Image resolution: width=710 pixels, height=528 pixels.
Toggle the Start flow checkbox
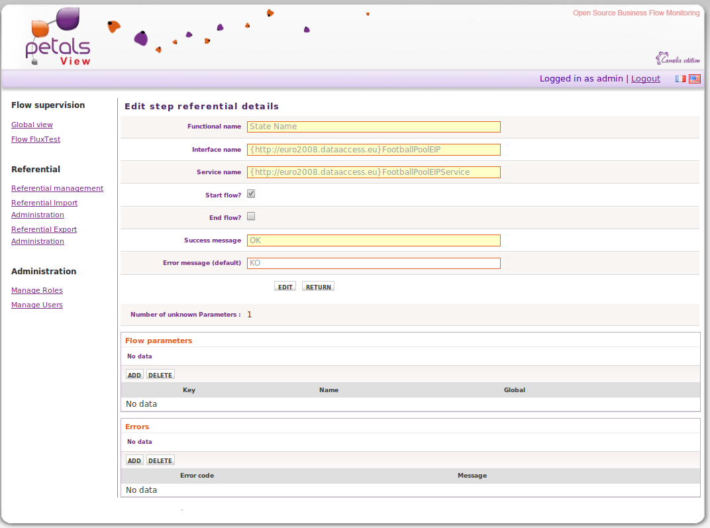(x=251, y=194)
